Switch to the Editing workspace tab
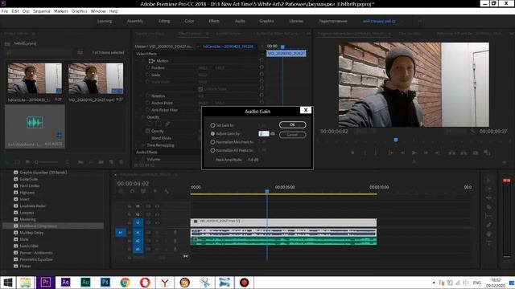515x289 pixels. pyautogui.click(x=164, y=21)
